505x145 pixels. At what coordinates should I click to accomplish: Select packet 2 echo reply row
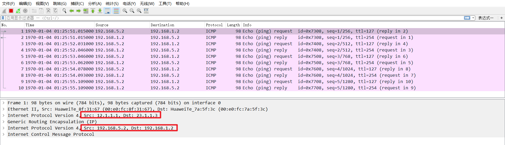252,37
